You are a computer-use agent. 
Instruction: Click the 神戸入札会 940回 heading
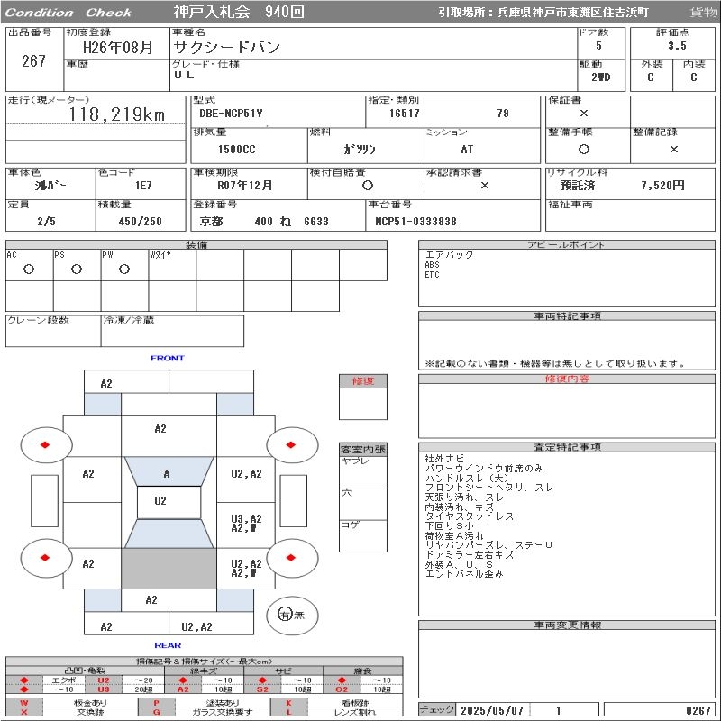[238, 13]
